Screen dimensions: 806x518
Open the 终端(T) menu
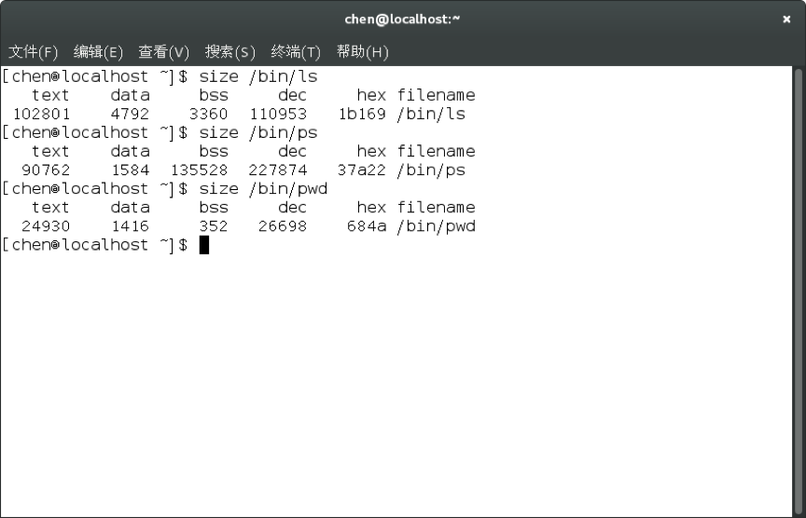tap(295, 51)
